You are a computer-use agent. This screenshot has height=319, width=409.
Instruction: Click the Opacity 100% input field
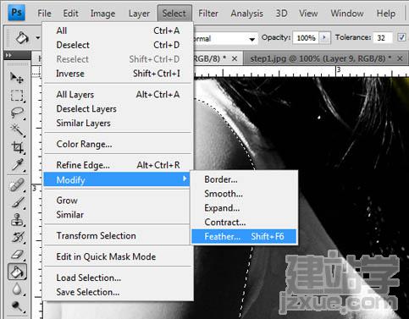tap(306, 38)
